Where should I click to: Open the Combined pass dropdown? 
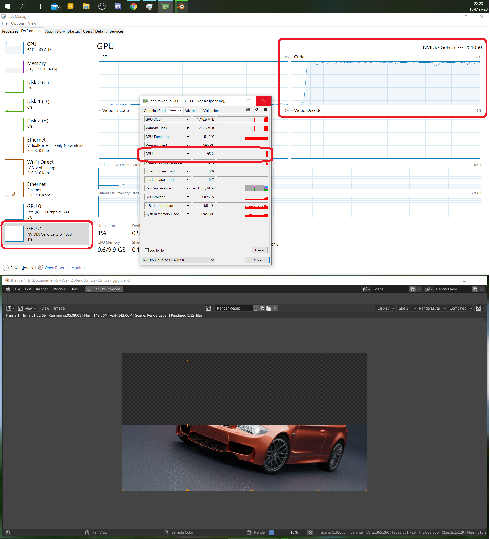click(x=461, y=309)
